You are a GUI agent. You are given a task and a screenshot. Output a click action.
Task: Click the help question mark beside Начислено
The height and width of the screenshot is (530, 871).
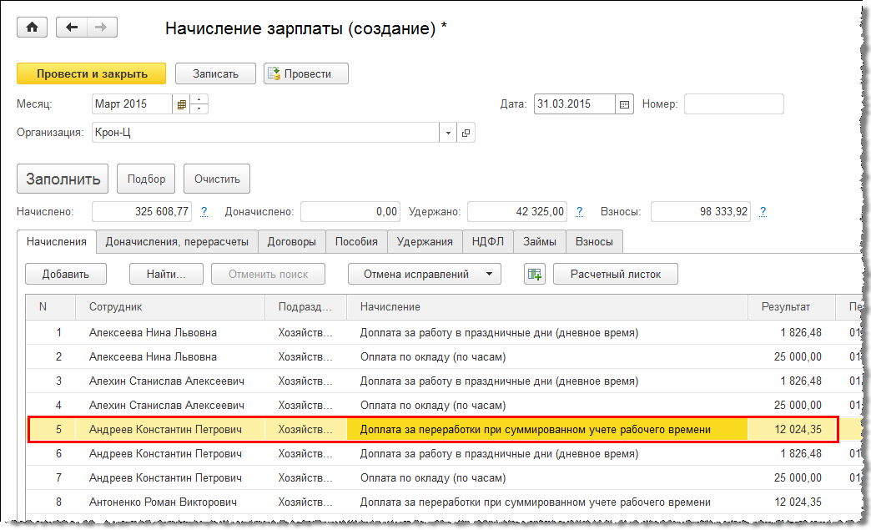pyautogui.click(x=204, y=212)
